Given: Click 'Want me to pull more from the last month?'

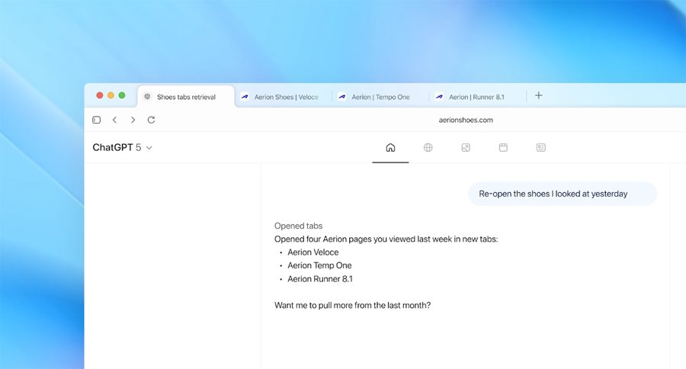Looking at the screenshot, I should click(x=353, y=305).
